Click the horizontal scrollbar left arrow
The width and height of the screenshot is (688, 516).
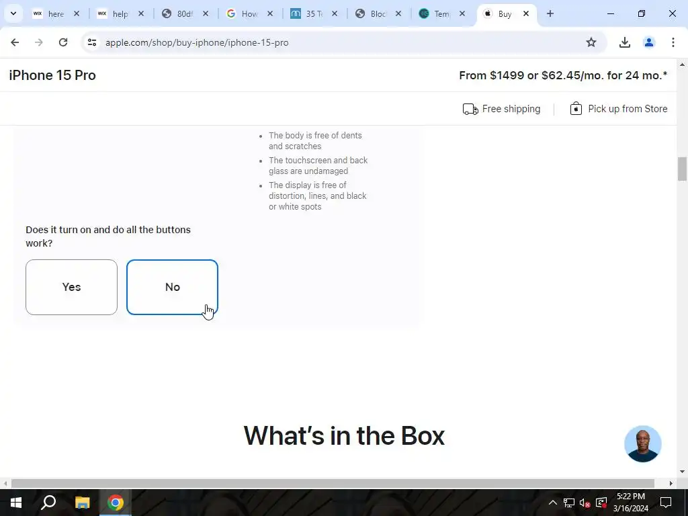click(x=5, y=483)
